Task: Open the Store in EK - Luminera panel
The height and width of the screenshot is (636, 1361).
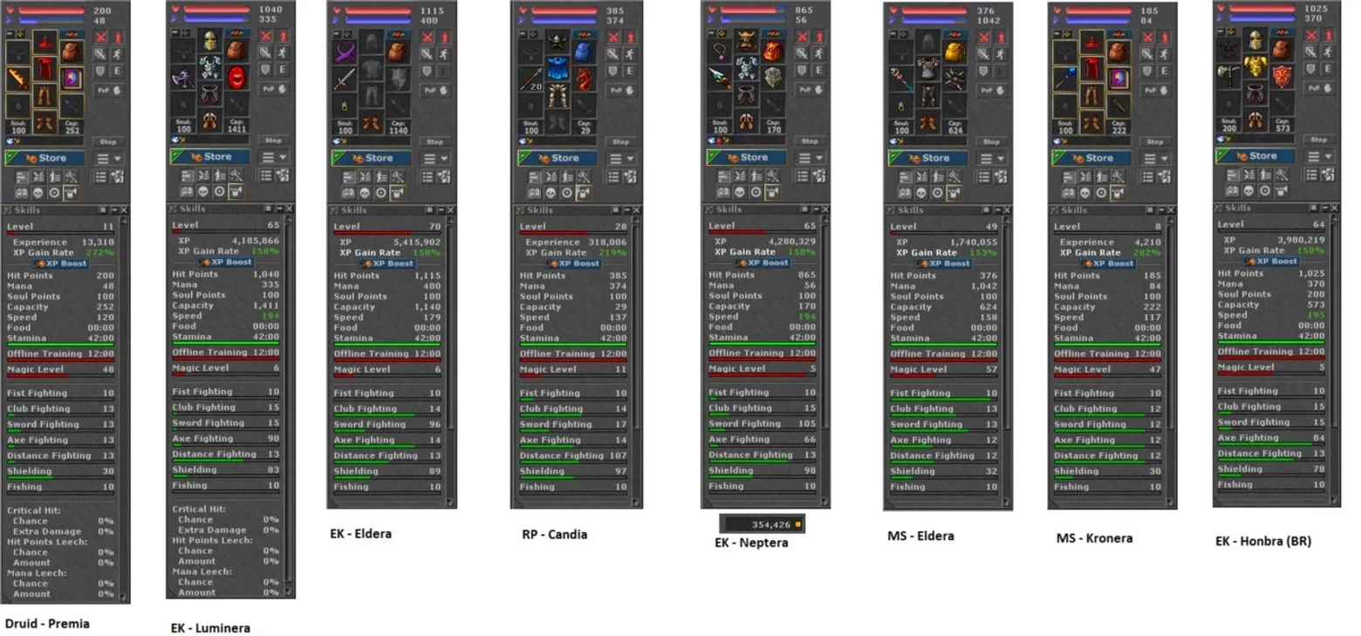Action: tap(212, 157)
